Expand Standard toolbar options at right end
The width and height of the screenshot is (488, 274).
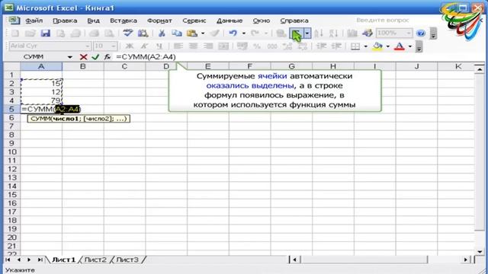click(433, 33)
